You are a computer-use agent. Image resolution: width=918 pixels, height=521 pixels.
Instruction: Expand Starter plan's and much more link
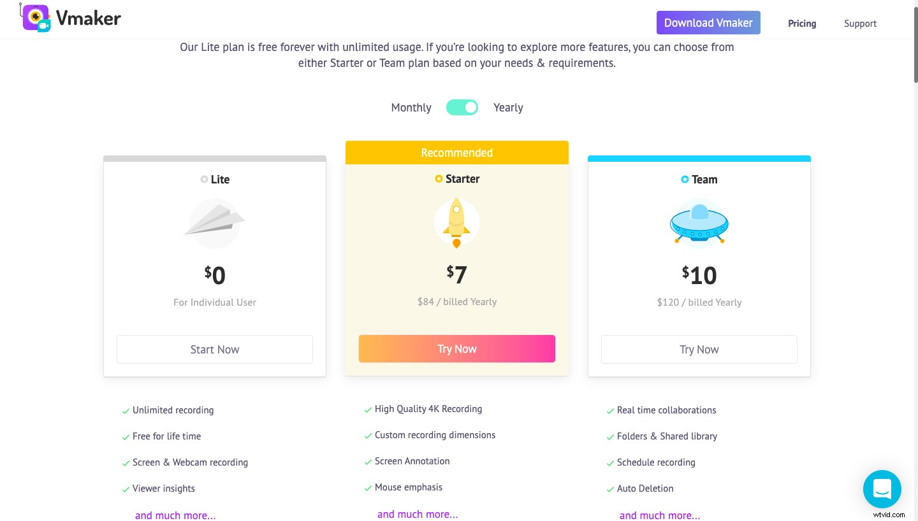click(x=418, y=514)
